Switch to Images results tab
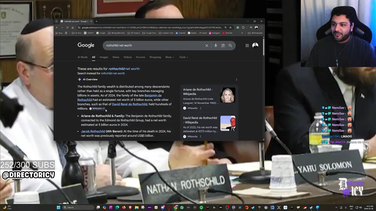The height and width of the screenshot is (211, 376). coord(104,57)
